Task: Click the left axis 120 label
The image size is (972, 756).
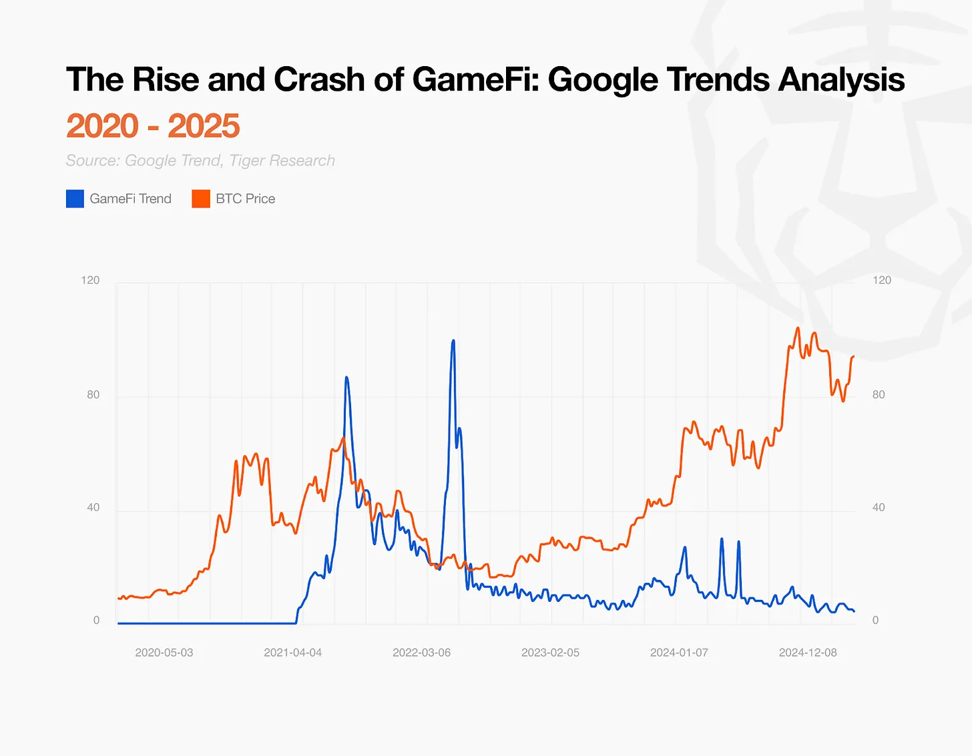Action: point(90,280)
